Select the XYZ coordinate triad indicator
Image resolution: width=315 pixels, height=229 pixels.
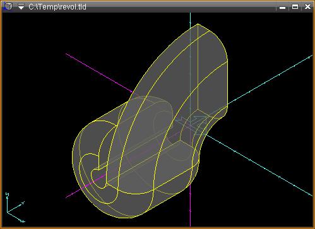(x=15, y=208)
